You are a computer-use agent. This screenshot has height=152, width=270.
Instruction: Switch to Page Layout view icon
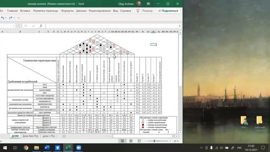pos(131,141)
